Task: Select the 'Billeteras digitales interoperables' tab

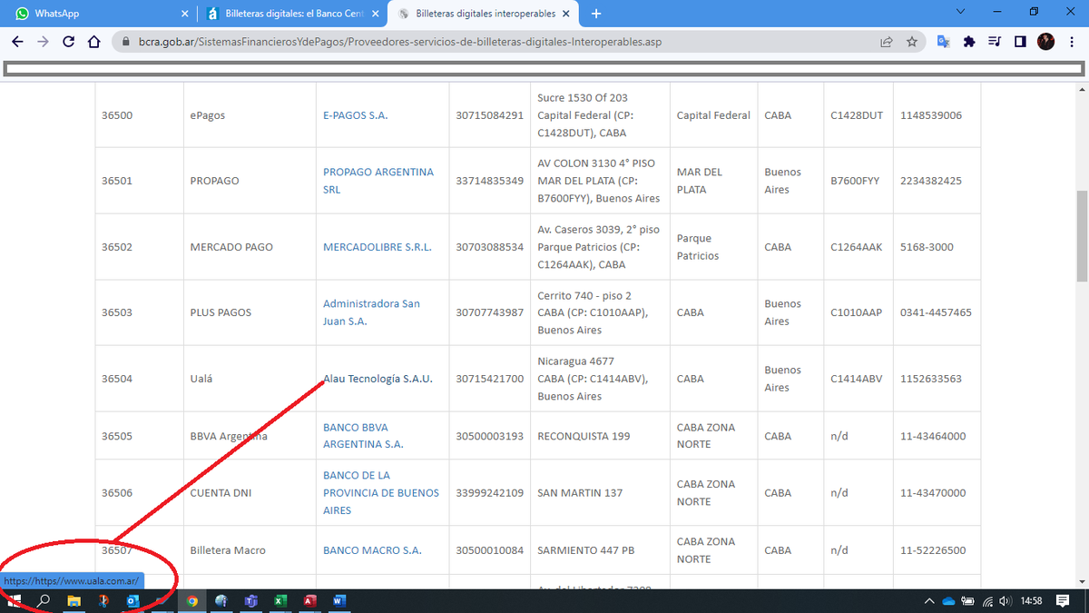Action: click(484, 14)
